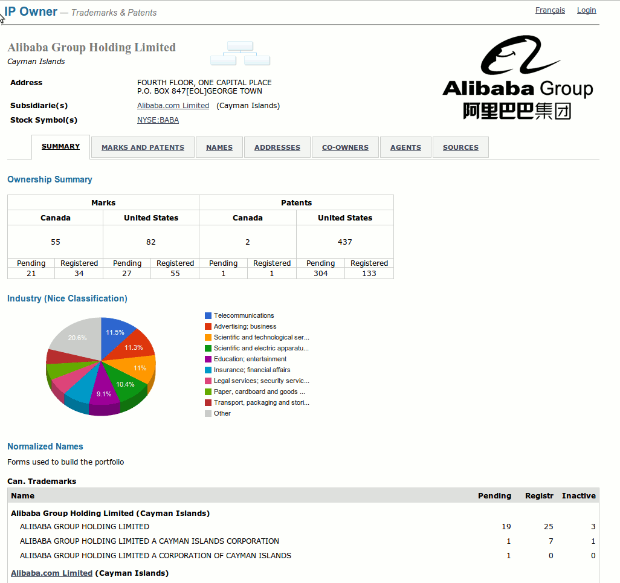Click the purple Education; entertainment legend swatch
The width and height of the screenshot is (620, 583).
pyautogui.click(x=208, y=359)
